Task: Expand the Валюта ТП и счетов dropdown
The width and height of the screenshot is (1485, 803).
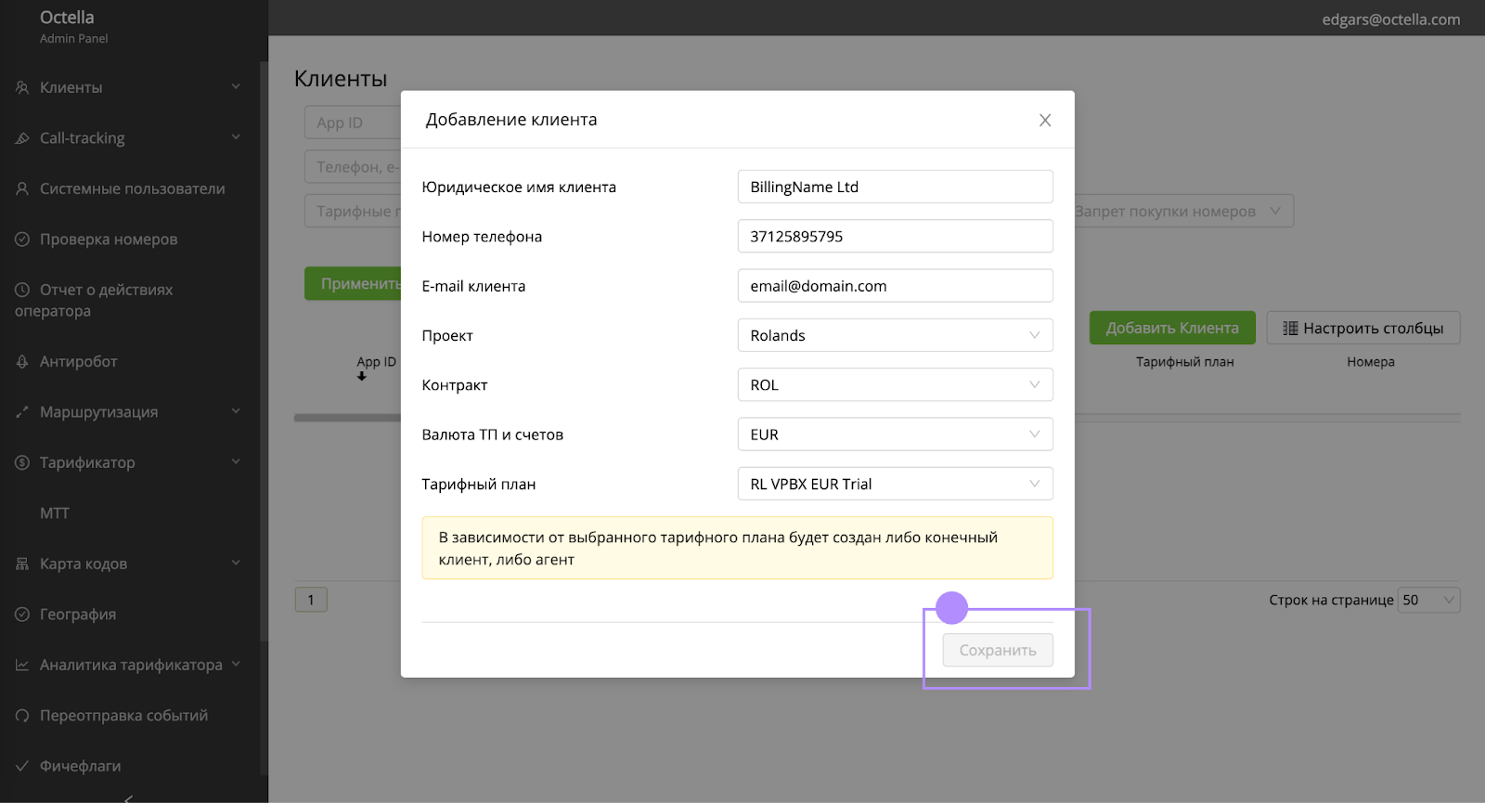Action: pyautogui.click(x=895, y=434)
